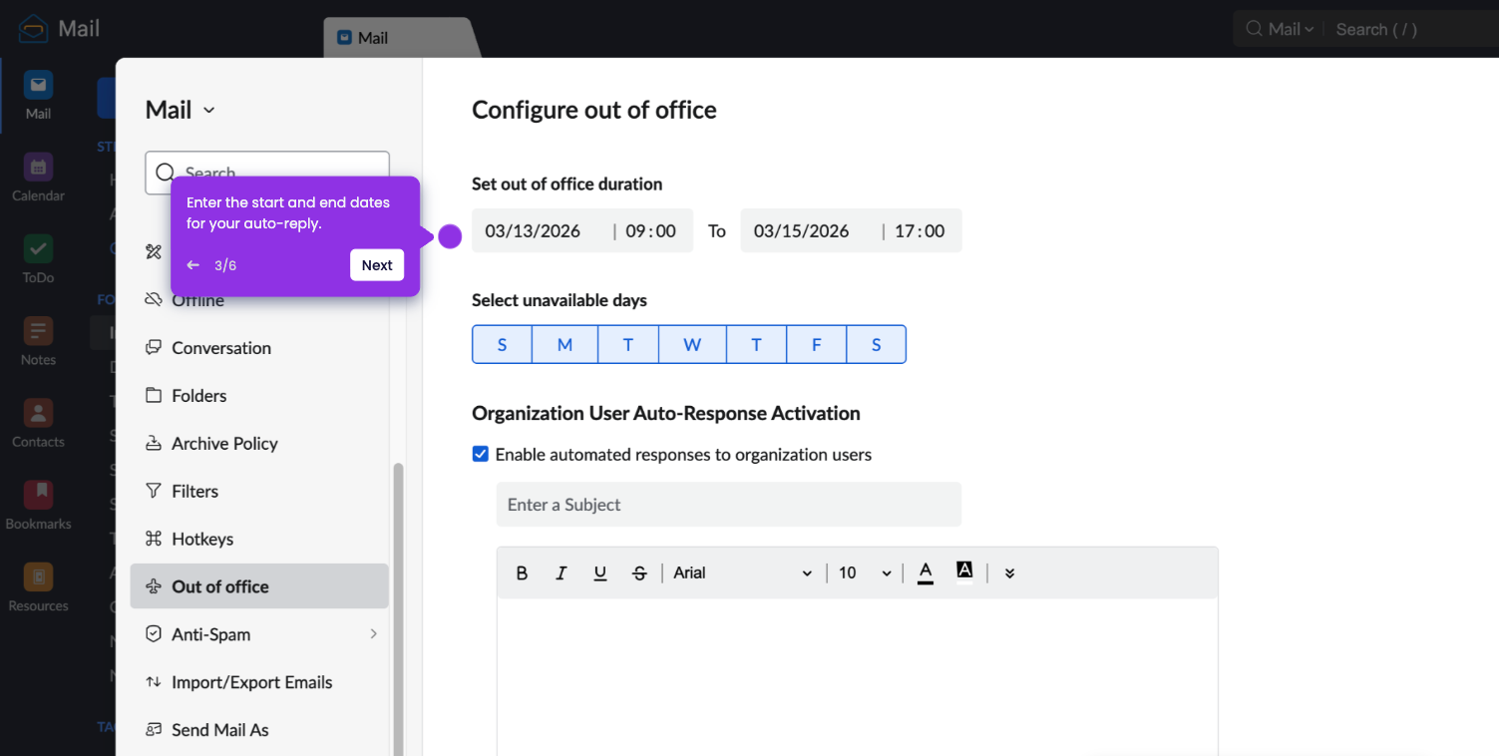This screenshot has width=1499, height=756.
Task: Choose the font text color
Action: pyautogui.click(x=926, y=572)
